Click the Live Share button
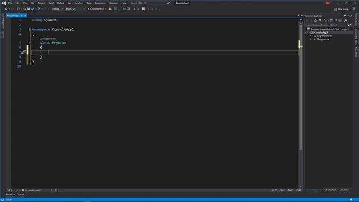359x202 pixels. pyautogui.click(x=341, y=9)
